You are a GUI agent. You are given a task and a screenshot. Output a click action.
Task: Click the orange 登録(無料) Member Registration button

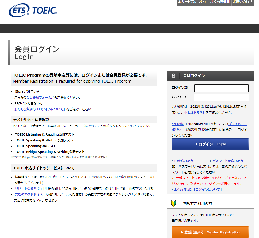pyautogui.click(x=210, y=232)
